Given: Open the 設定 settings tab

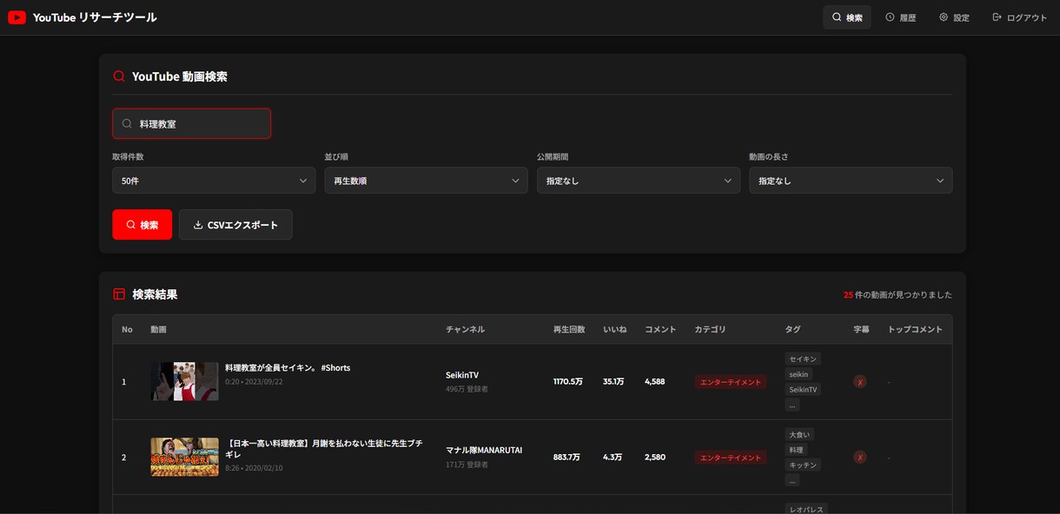Looking at the screenshot, I should (x=954, y=17).
